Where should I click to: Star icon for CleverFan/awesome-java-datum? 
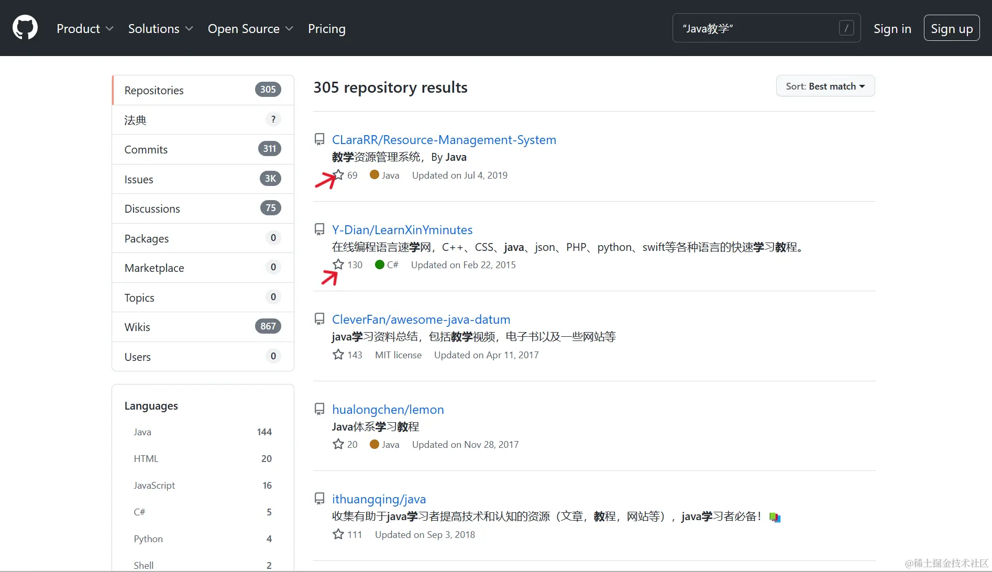[338, 355]
